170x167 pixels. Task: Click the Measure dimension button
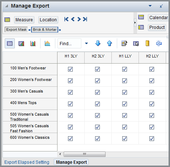point(24,20)
